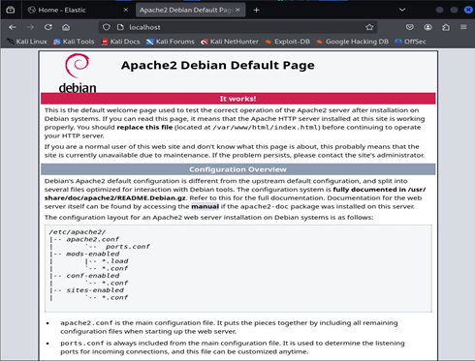Open the list all tabs dropdown arrow
This screenshot has height=361, width=475.
coord(402,10)
